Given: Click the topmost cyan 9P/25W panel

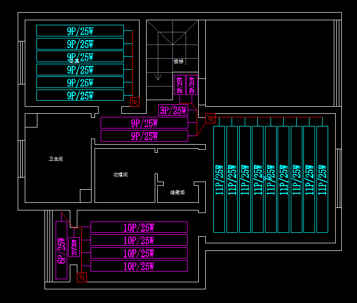Looking at the screenshot, I should 80,31.
